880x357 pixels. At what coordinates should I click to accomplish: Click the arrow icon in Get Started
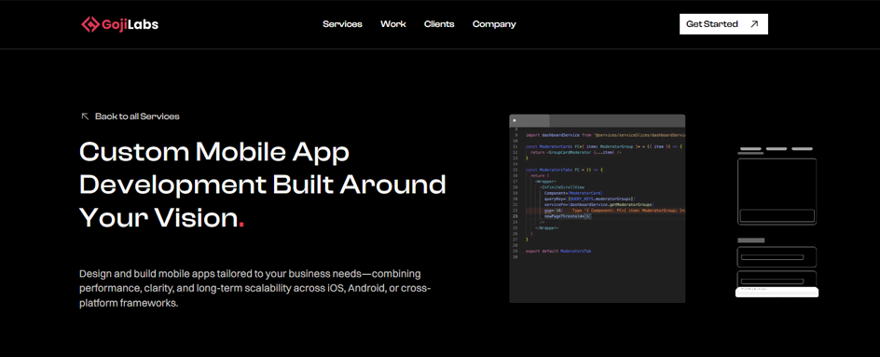pos(754,24)
